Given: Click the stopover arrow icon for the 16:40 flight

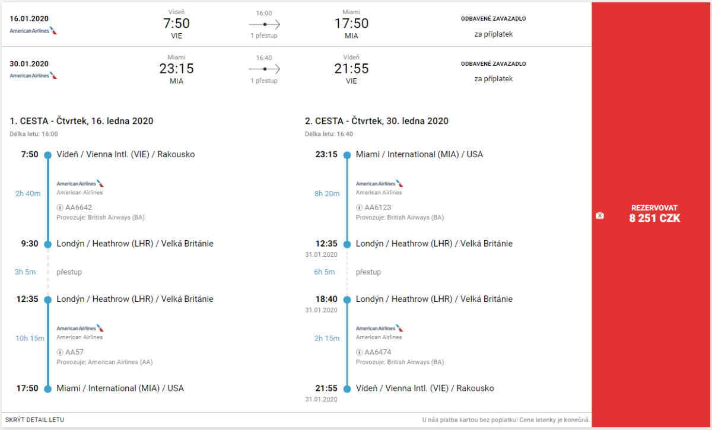Looking at the screenshot, I should 264,69.
